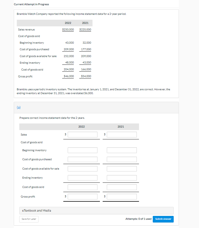Click the $220,000 sales revenue value
The height and width of the screenshot is (228, 199).
coord(85,30)
